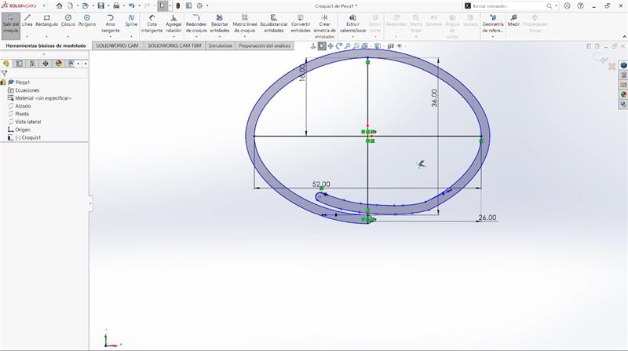Open the DisplayManager appearance sphere tab

point(59,64)
